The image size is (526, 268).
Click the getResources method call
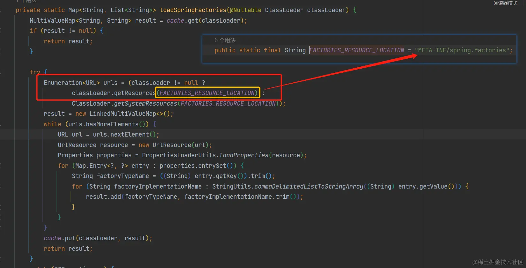(135, 93)
